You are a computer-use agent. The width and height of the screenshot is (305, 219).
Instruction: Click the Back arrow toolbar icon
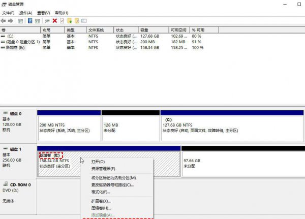tap(4, 21)
